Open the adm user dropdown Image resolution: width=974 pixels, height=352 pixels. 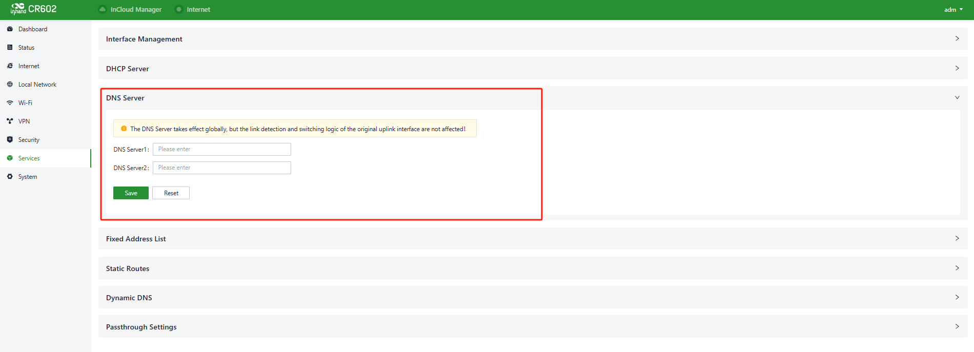click(953, 10)
